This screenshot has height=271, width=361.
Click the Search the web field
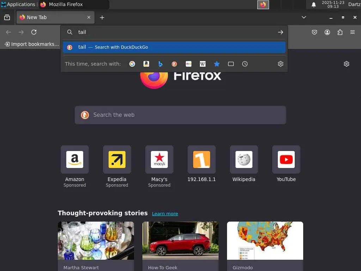(180, 115)
